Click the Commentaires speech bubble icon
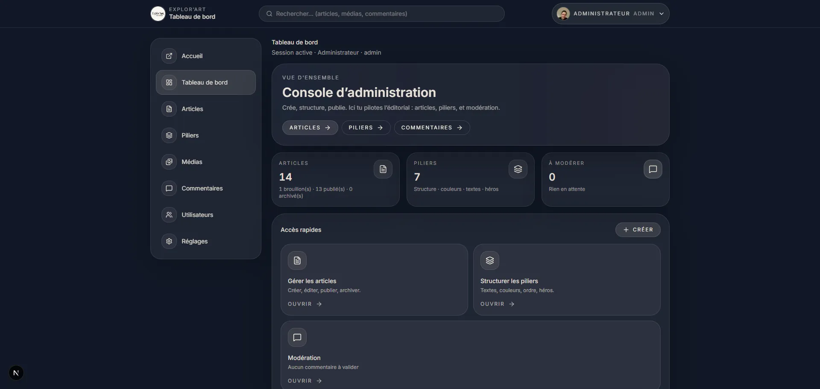820x389 pixels. (169, 188)
